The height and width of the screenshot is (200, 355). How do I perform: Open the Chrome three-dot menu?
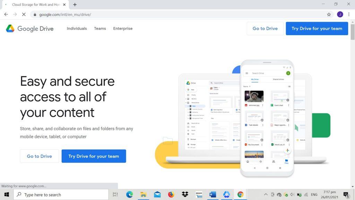click(x=349, y=15)
